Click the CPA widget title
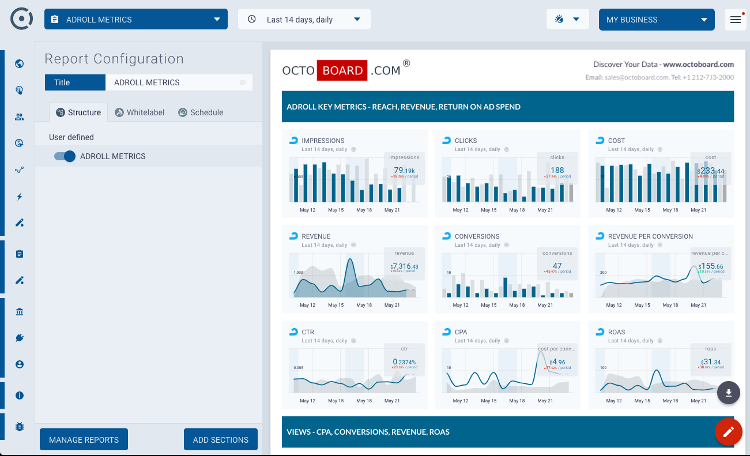750x456 pixels. 461,332
